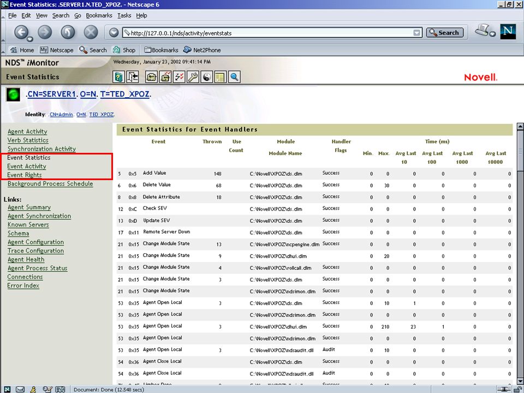Open Instant Messenger status bar icon

33,389
